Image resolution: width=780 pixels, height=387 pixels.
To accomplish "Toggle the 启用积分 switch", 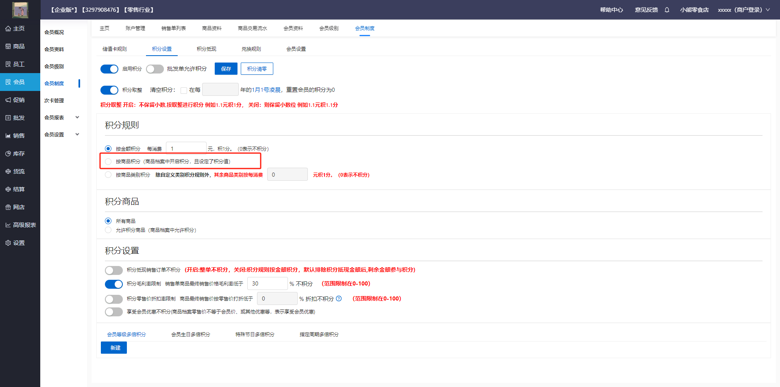I will (x=109, y=69).
